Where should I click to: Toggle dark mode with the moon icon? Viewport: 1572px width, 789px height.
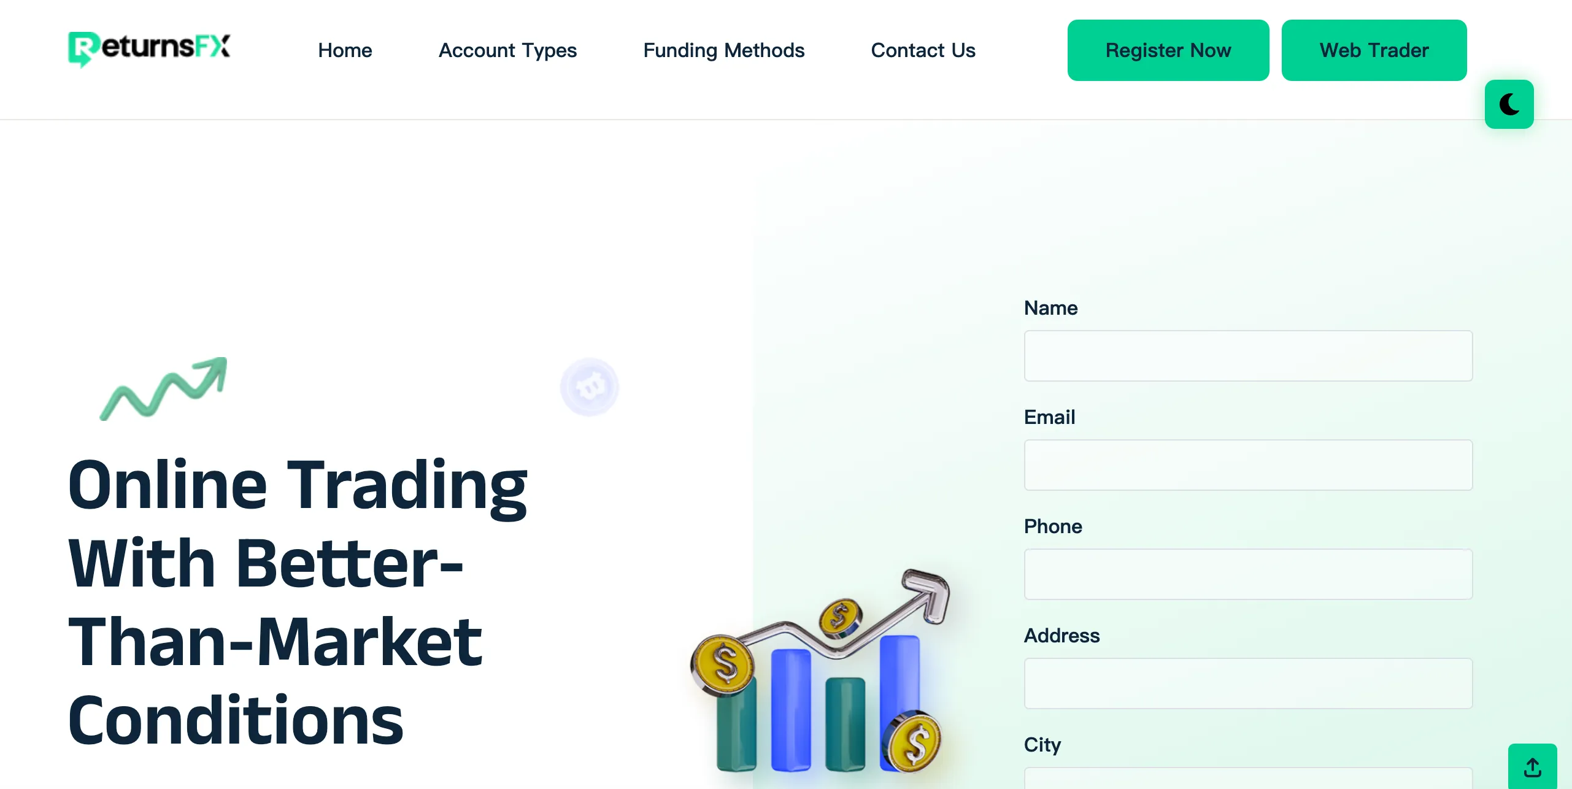[1509, 104]
